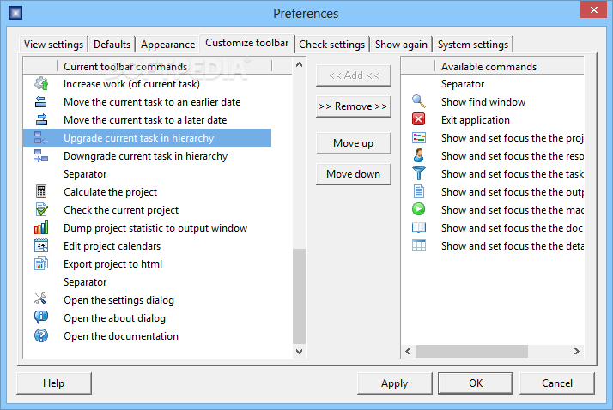This screenshot has height=410, width=613.
Task: Click the magnifier Show find window icon
Action: point(419,101)
